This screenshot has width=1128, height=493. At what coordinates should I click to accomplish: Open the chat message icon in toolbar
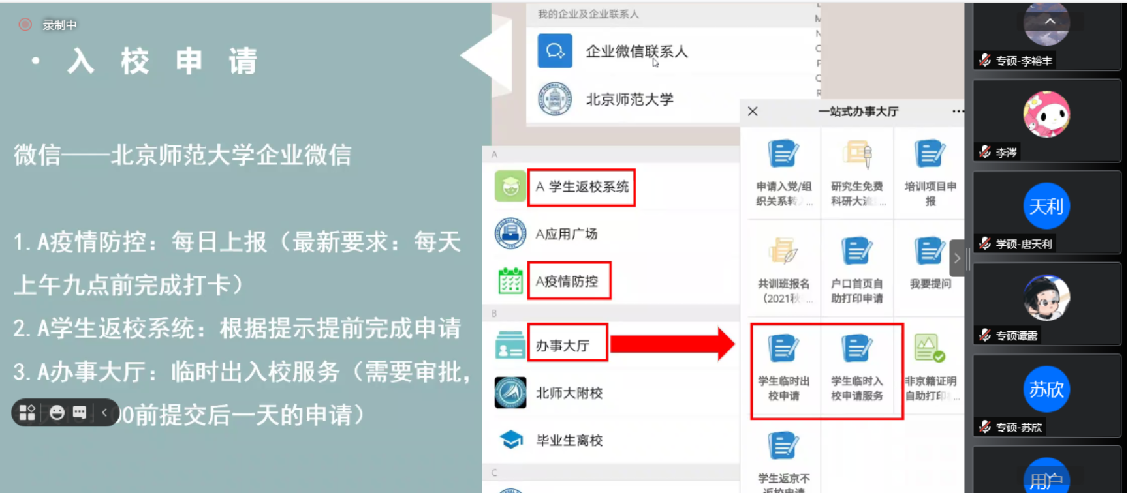point(80,413)
